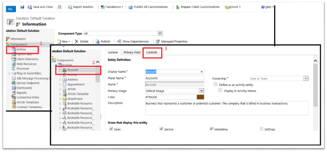Toggle the Sales area checkbox
Viewport: 327px width, 152px height.
click(111, 129)
